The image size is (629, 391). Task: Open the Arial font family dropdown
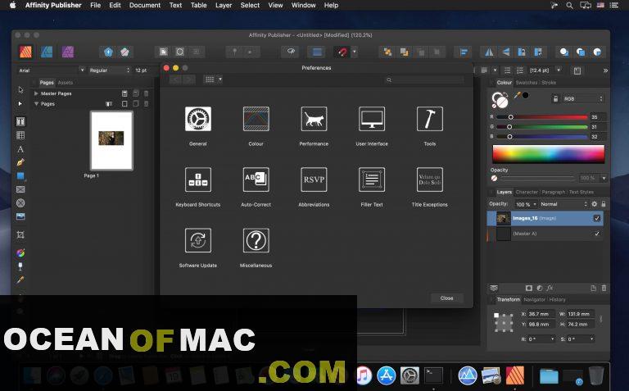pos(82,70)
